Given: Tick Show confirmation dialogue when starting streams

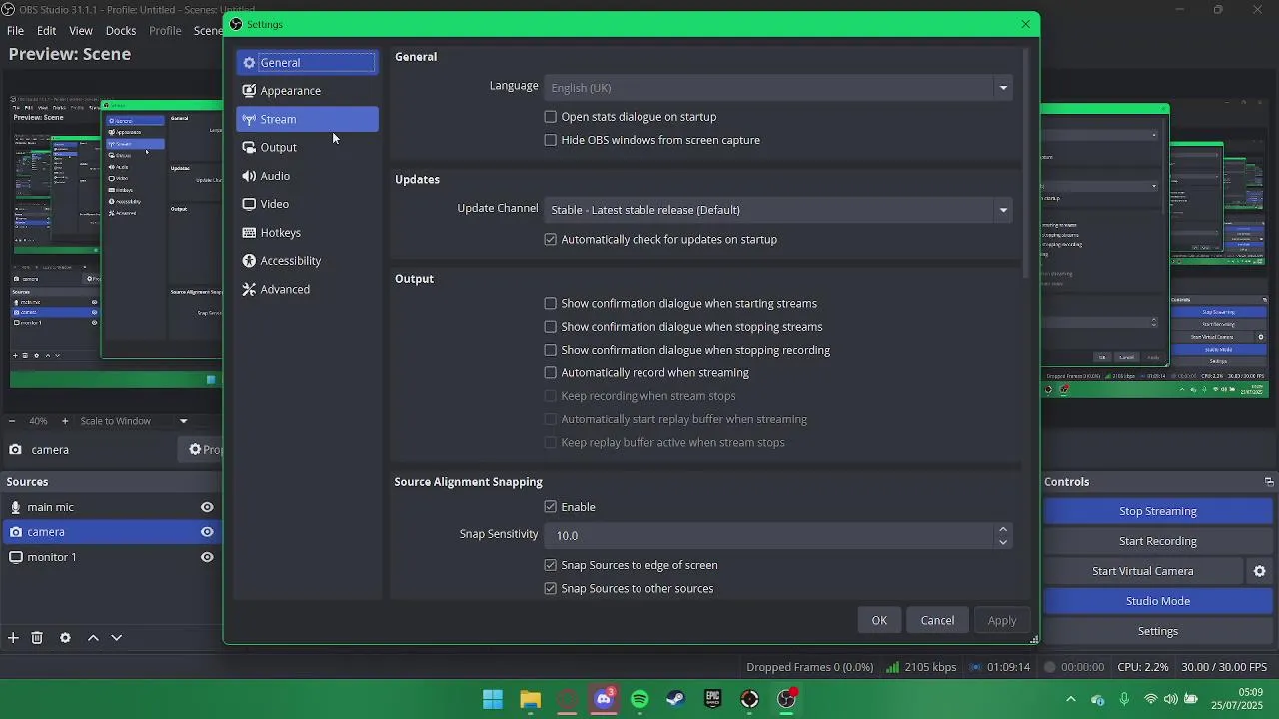Looking at the screenshot, I should [550, 304].
